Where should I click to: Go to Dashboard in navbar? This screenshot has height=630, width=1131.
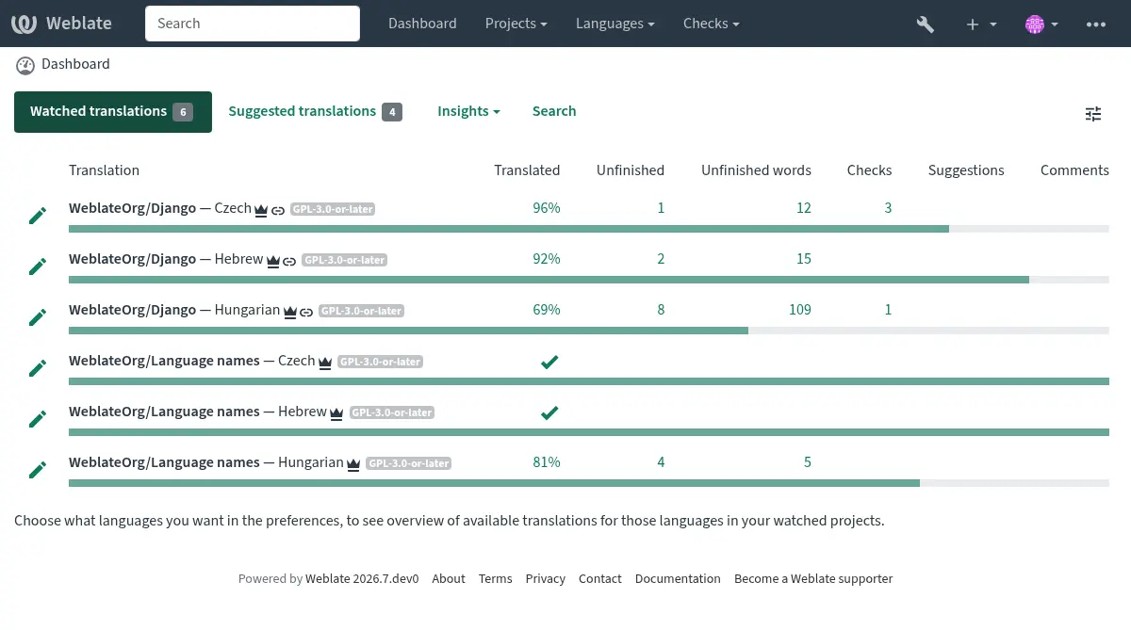pyautogui.click(x=422, y=24)
